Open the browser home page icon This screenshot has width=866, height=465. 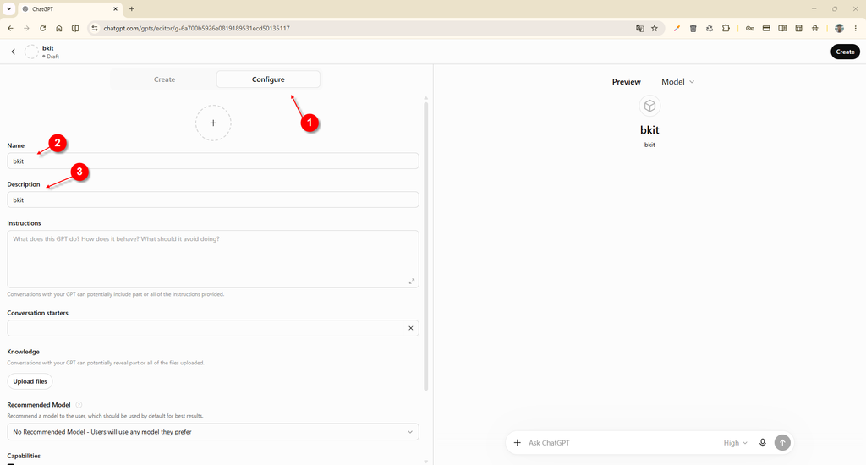59,28
